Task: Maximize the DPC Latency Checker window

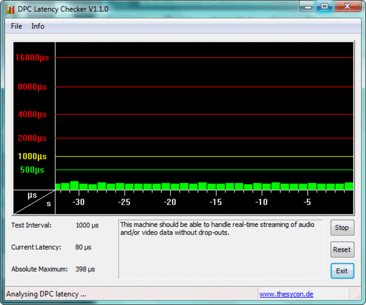Action: click(323, 7)
